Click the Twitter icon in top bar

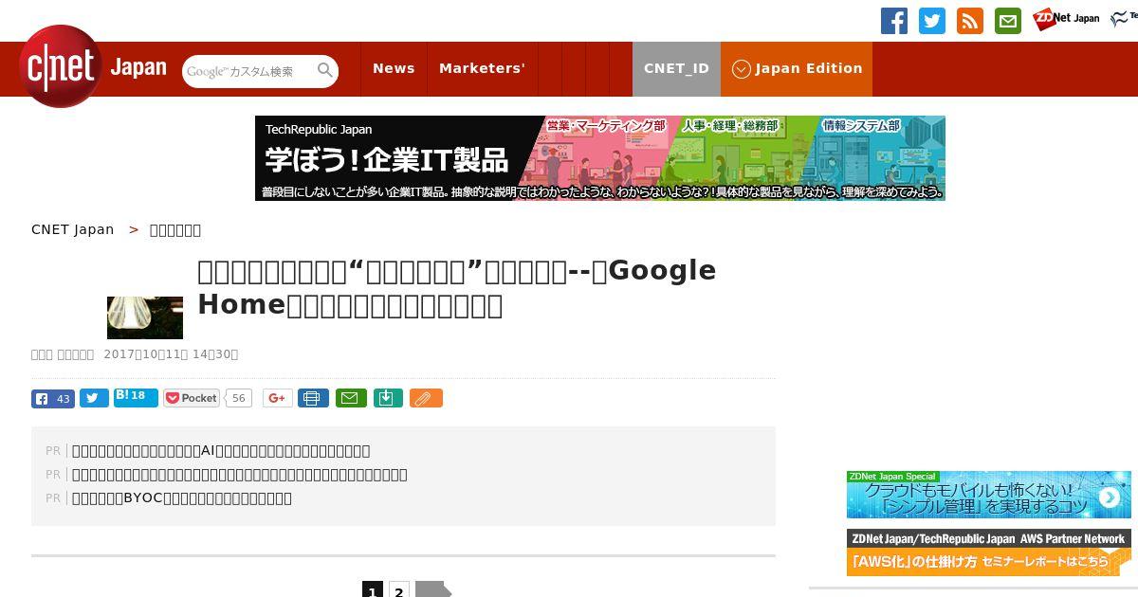click(x=932, y=21)
